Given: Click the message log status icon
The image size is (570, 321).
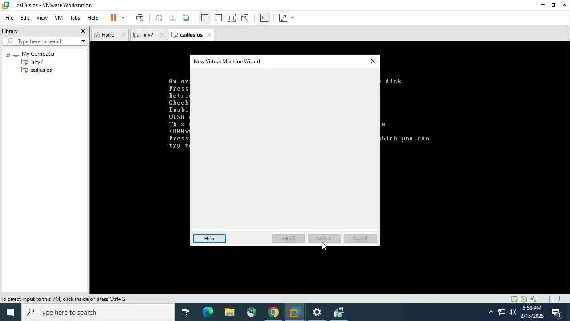Looking at the screenshot, I should pyautogui.click(x=556, y=299).
